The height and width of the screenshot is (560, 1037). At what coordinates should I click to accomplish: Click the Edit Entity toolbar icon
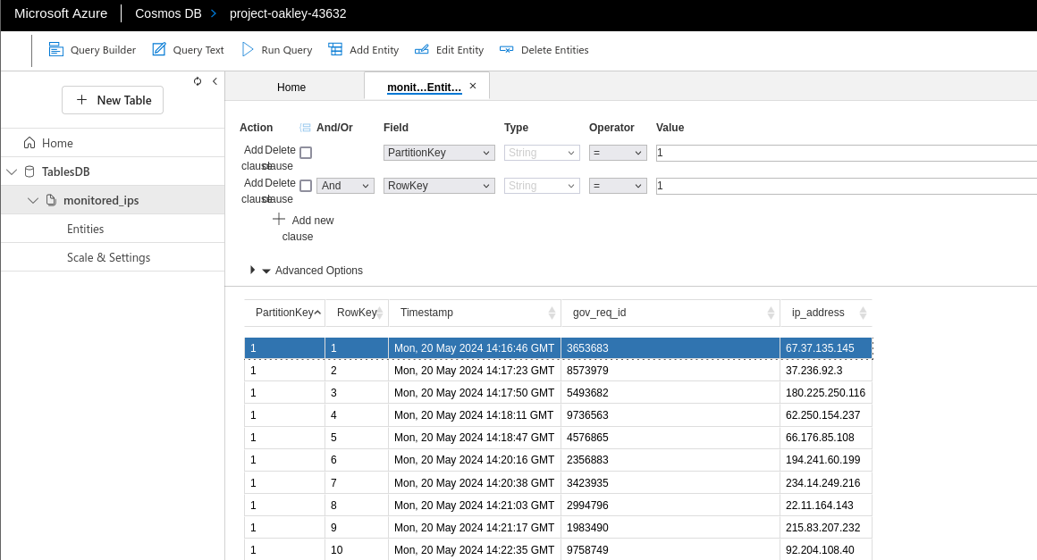[421, 49]
